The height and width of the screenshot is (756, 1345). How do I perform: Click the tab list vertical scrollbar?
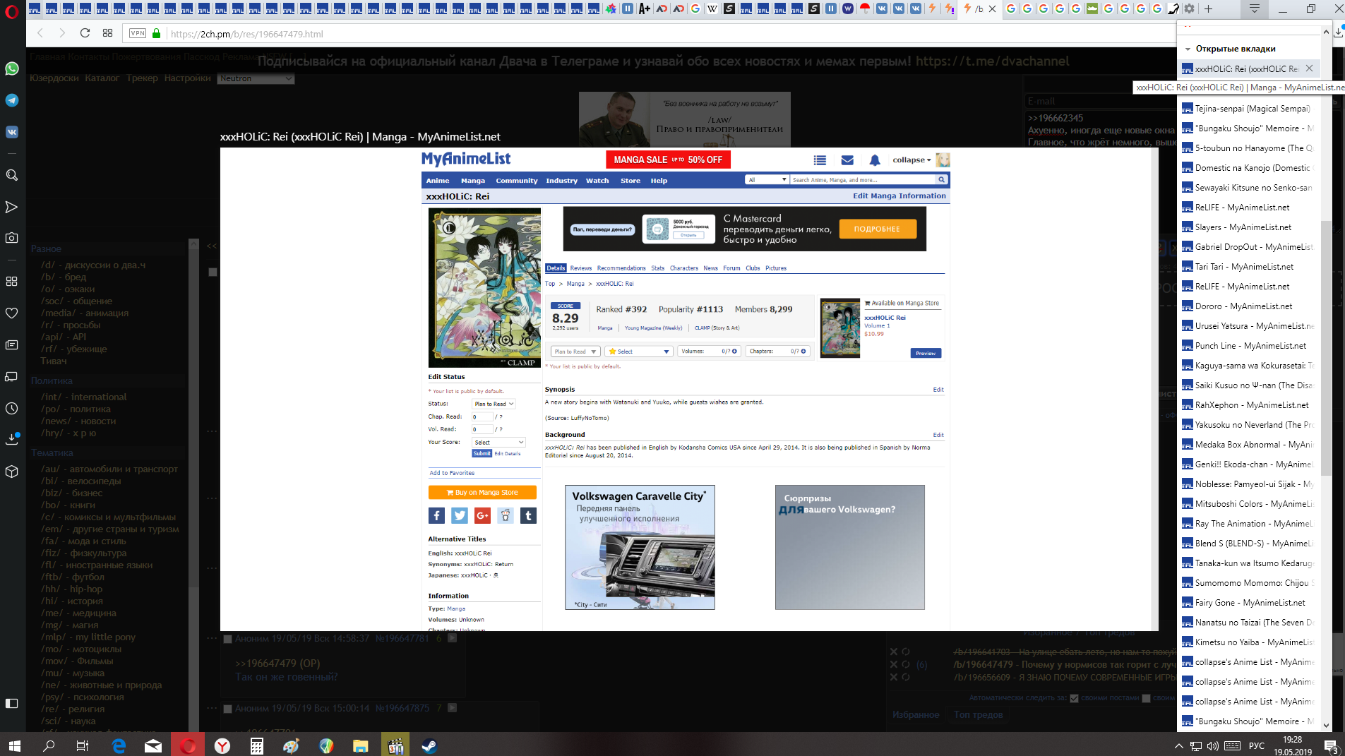pos(1325,347)
